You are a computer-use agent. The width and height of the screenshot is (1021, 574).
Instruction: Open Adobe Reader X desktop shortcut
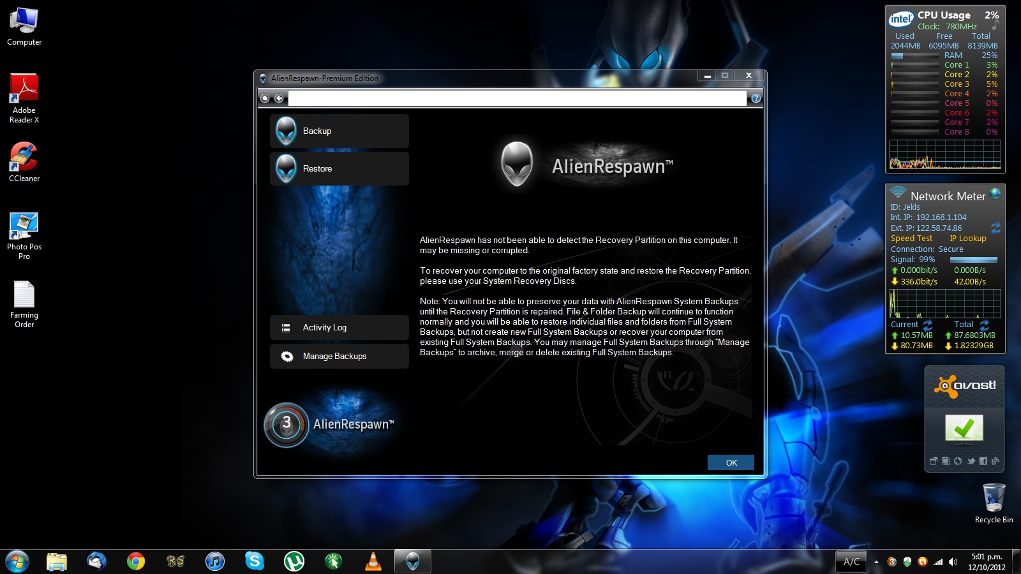coord(24,99)
